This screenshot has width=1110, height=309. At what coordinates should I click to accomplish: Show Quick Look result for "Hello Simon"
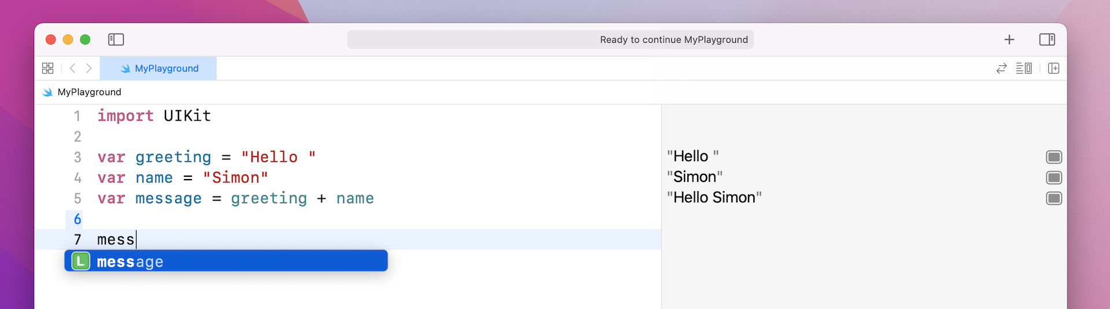(x=1054, y=199)
